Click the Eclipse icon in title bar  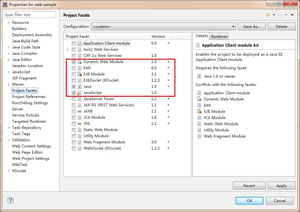click(x=5, y=4)
